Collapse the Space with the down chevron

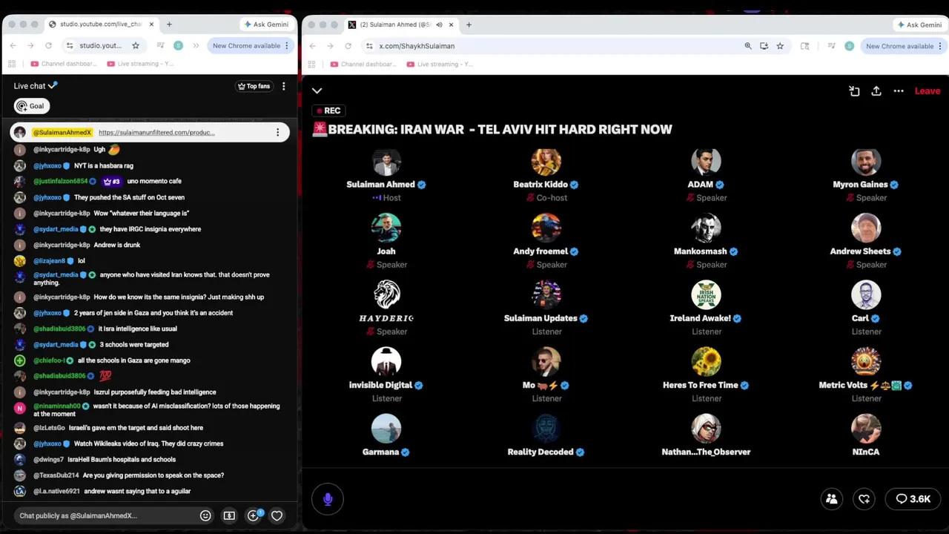click(x=317, y=90)
